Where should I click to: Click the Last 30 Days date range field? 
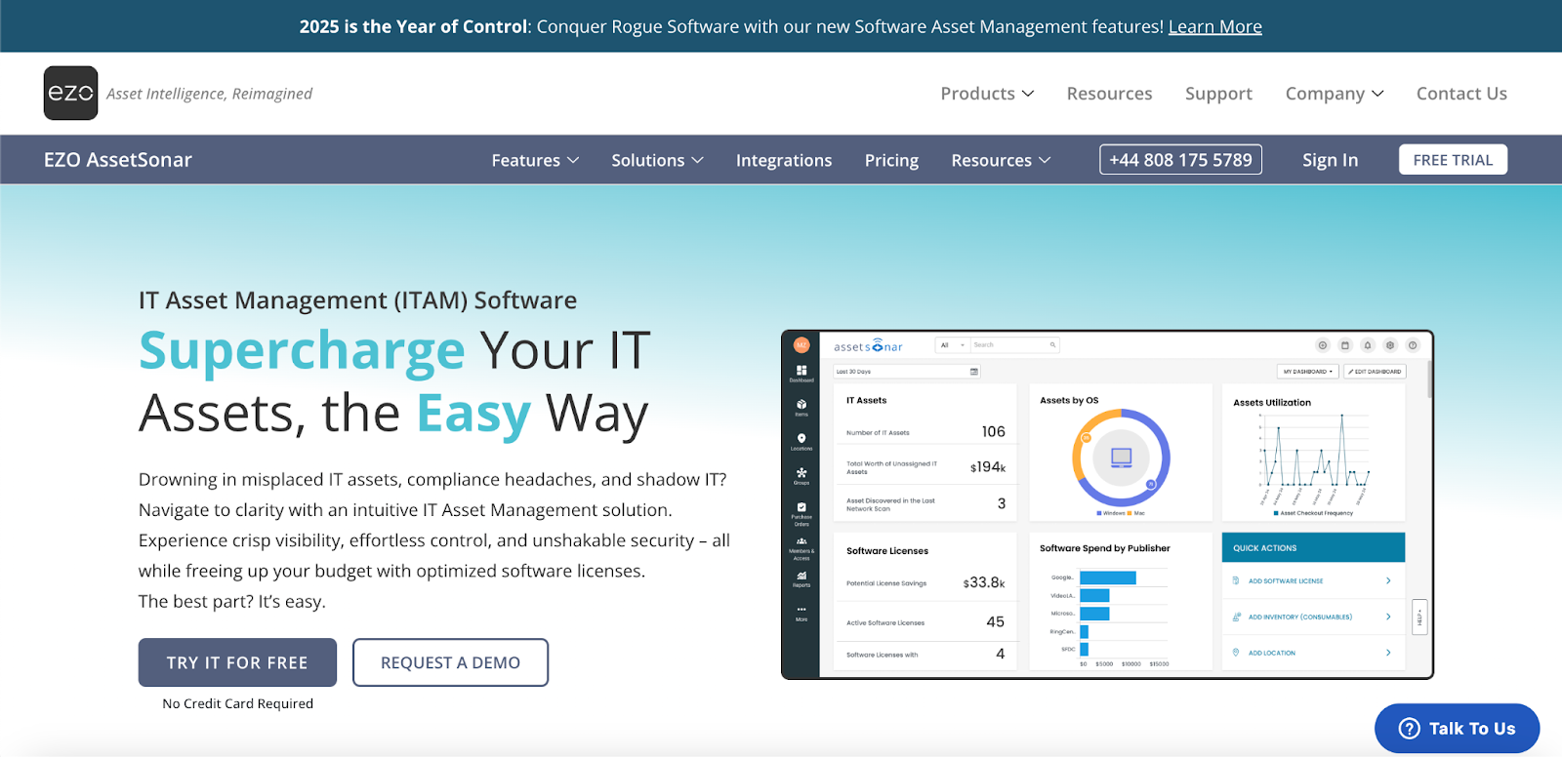[906, 372]
